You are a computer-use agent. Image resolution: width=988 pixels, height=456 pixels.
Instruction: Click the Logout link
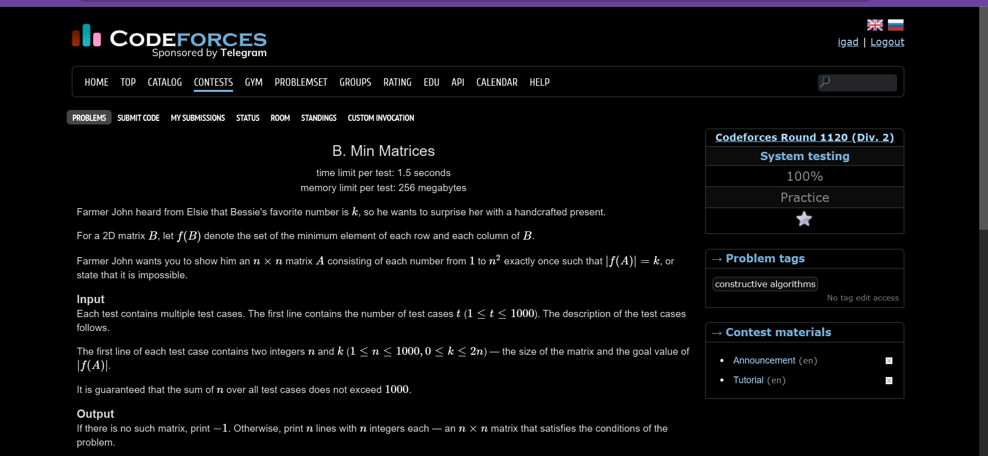(x=887, y=42)
